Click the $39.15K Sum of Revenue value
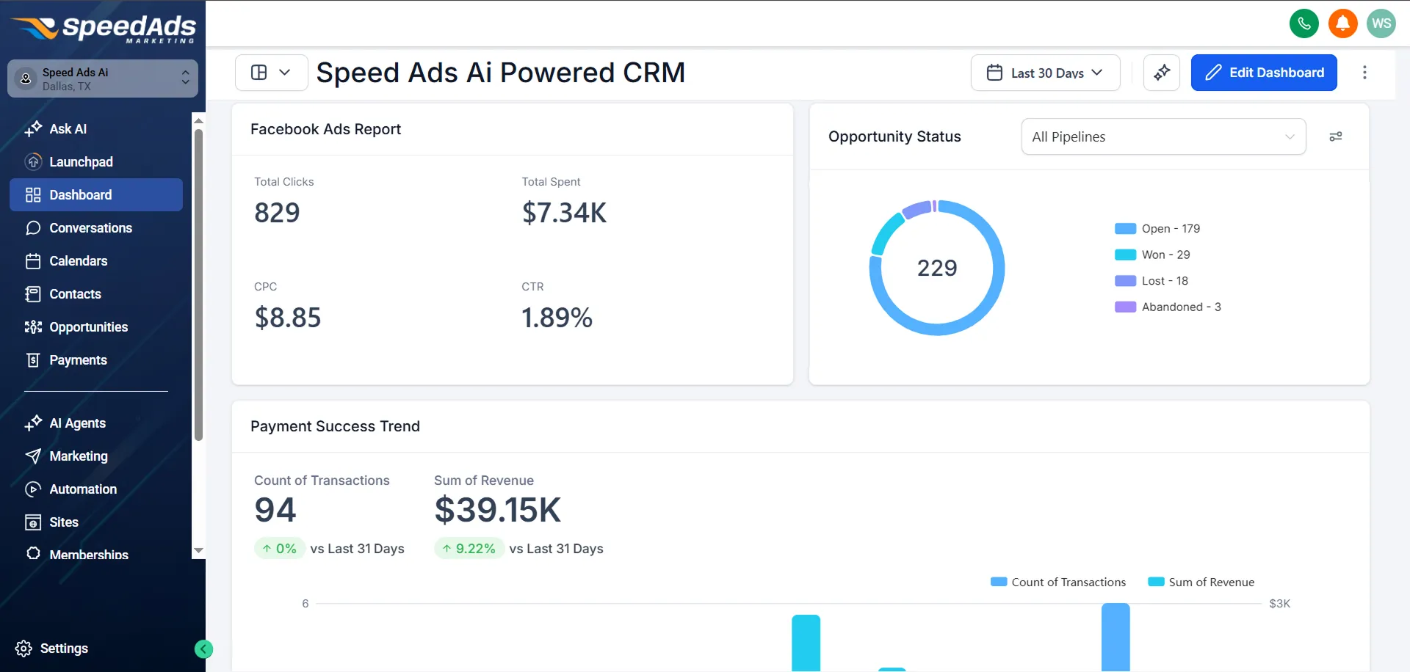Screen dimensions: 1410x672 [498, 510]
